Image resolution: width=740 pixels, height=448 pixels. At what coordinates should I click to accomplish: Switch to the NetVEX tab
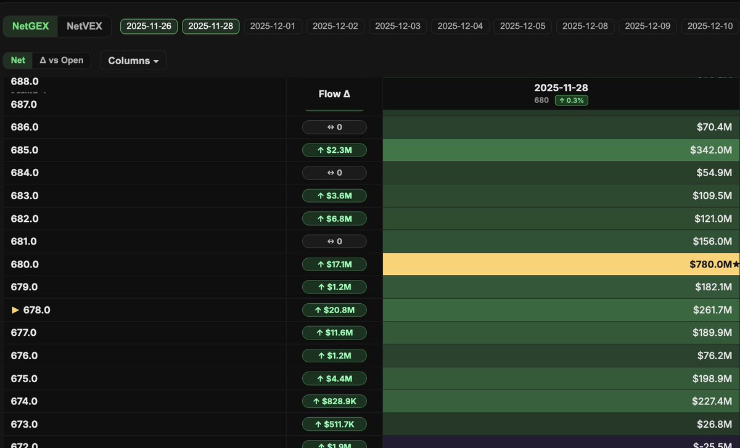click(x=84, y=26)
